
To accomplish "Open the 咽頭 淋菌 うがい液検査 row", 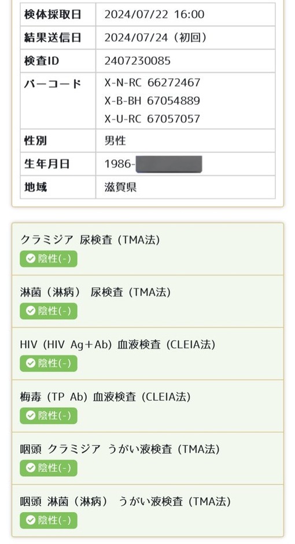I will (x=147, y=511).
